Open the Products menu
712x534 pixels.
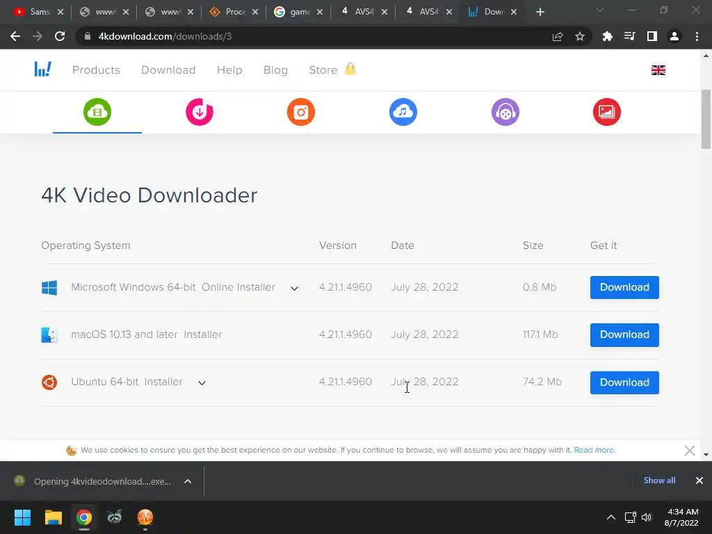pos(96,70)
